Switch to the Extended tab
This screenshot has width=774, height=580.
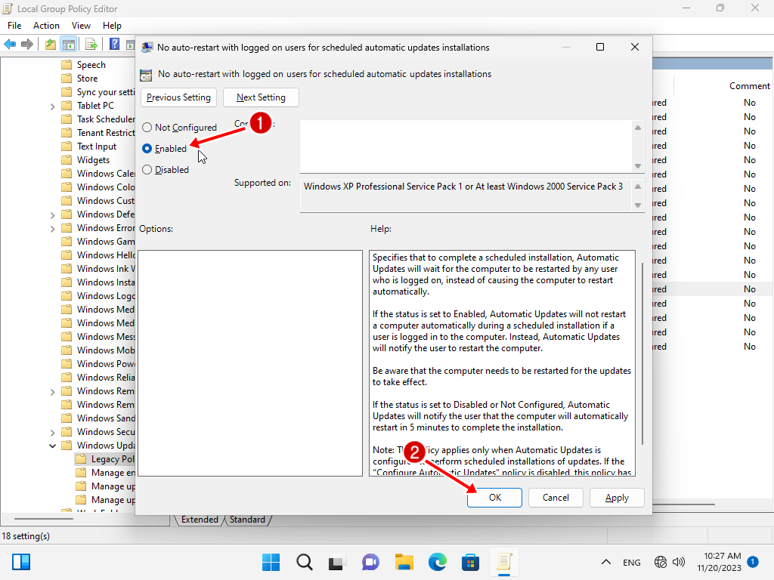pos(200,520)
